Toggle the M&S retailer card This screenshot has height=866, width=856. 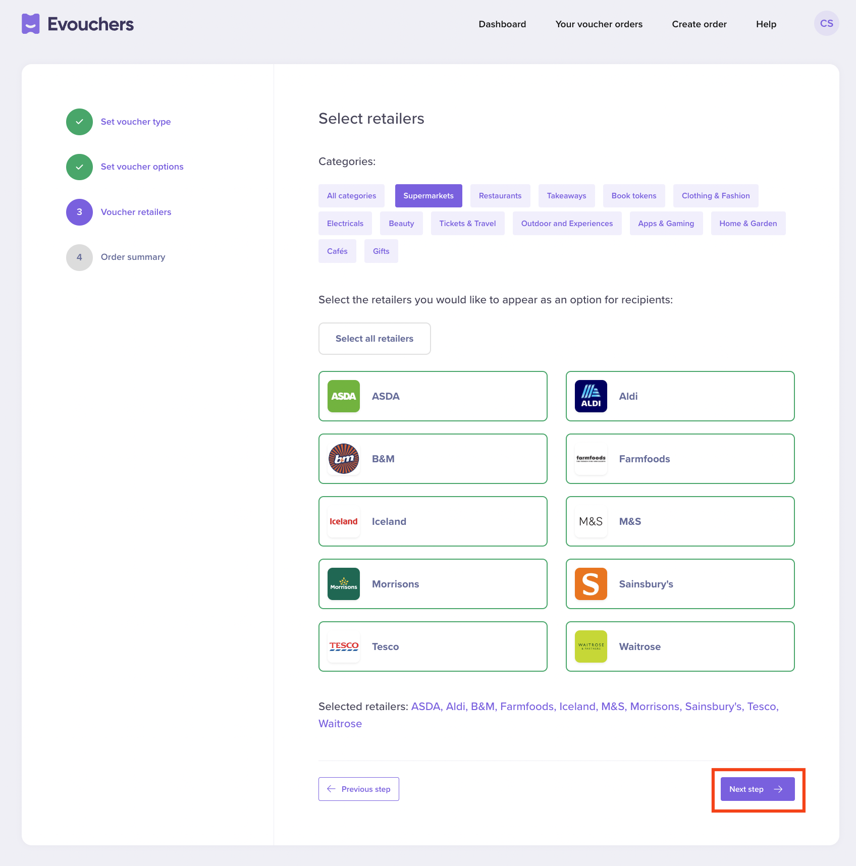click(x=680, y=521)
